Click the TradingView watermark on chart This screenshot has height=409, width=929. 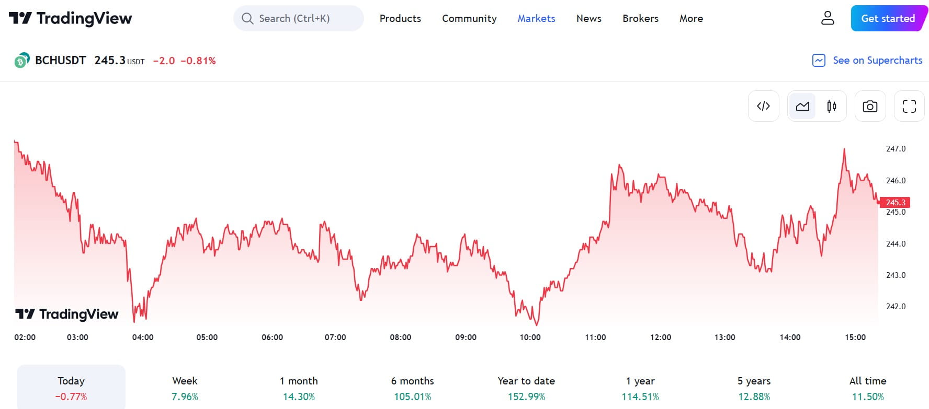tap(67, 314)
